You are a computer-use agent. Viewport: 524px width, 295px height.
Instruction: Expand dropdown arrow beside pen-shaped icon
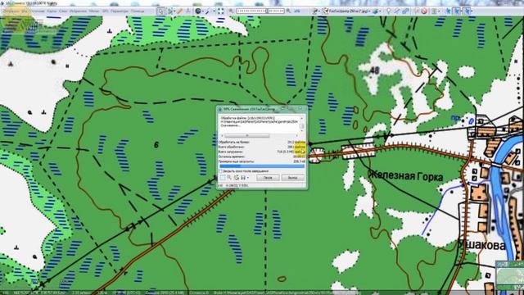[214, 11]
